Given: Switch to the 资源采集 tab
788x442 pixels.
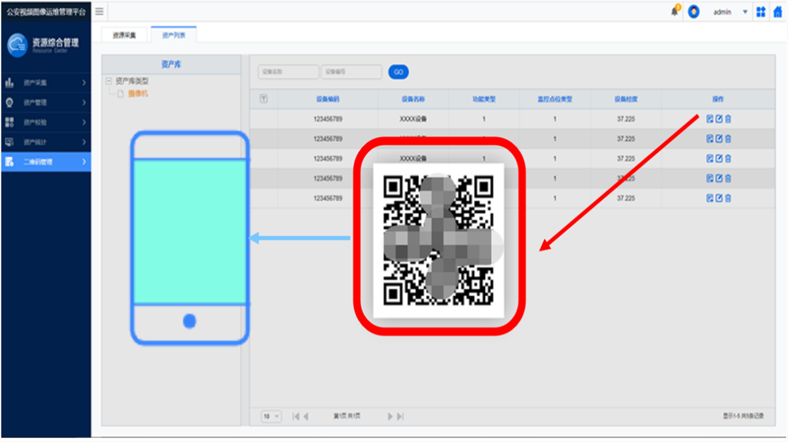Looking at the screenshot, I should [124, 35].
